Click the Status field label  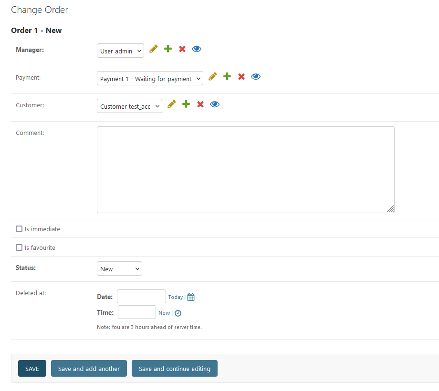26,268
